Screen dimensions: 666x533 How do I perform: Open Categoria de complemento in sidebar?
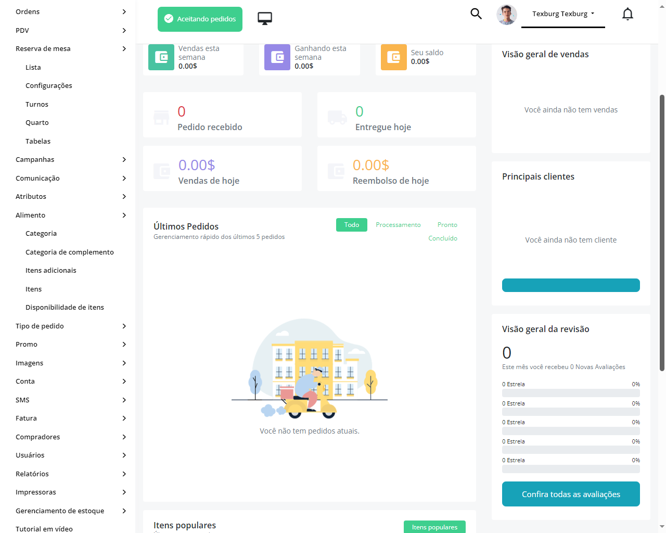click(x=70, y=252)
